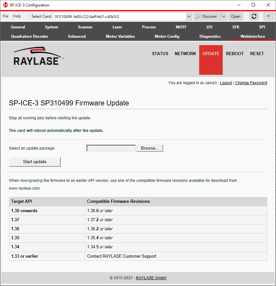Click the update package file field
The width and height of the screenshot is (276, 286).
111,148
